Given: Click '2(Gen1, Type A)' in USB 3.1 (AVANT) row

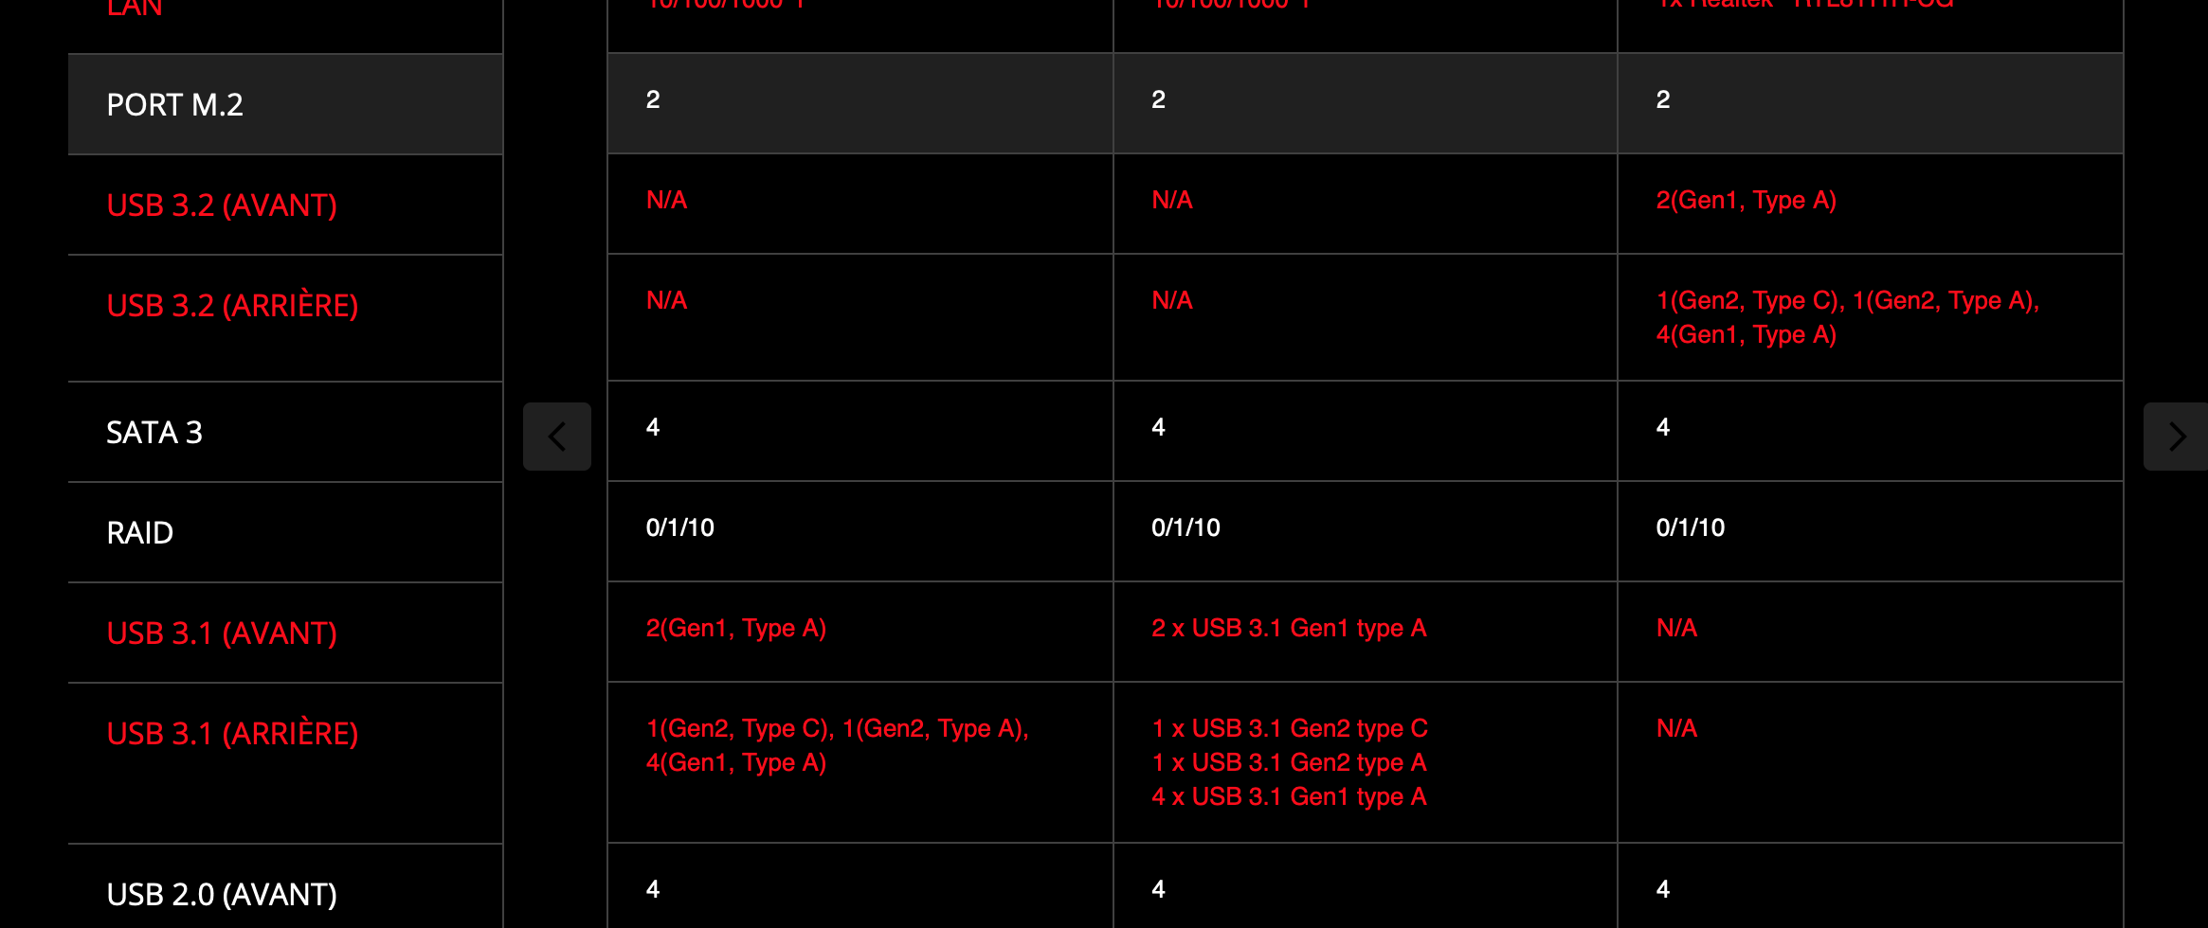Looking at the screenshot, I should [x=736, y=628].
